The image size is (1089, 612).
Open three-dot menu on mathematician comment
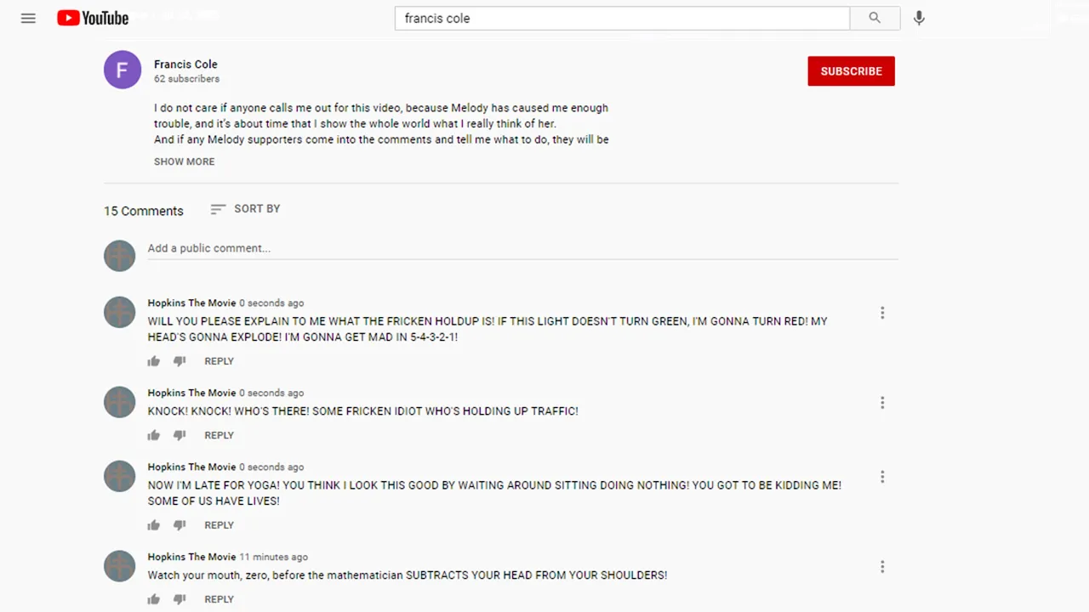(882, 566)
